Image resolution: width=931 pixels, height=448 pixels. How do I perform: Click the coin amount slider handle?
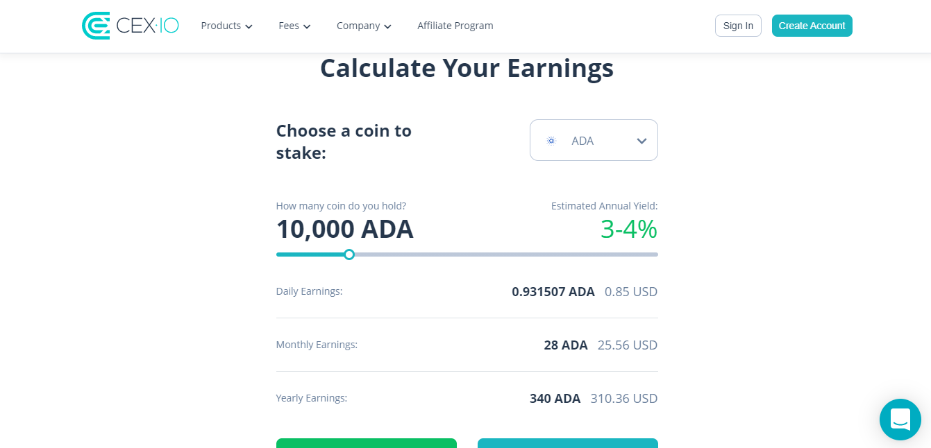(x=349, y=255)
